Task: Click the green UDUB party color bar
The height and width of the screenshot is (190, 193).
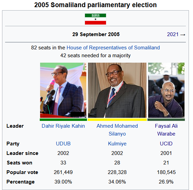Action: click(63, 120)
